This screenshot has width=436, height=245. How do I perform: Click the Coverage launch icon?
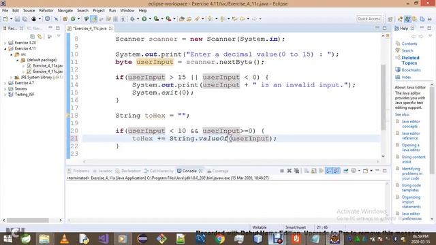(156, 19)
